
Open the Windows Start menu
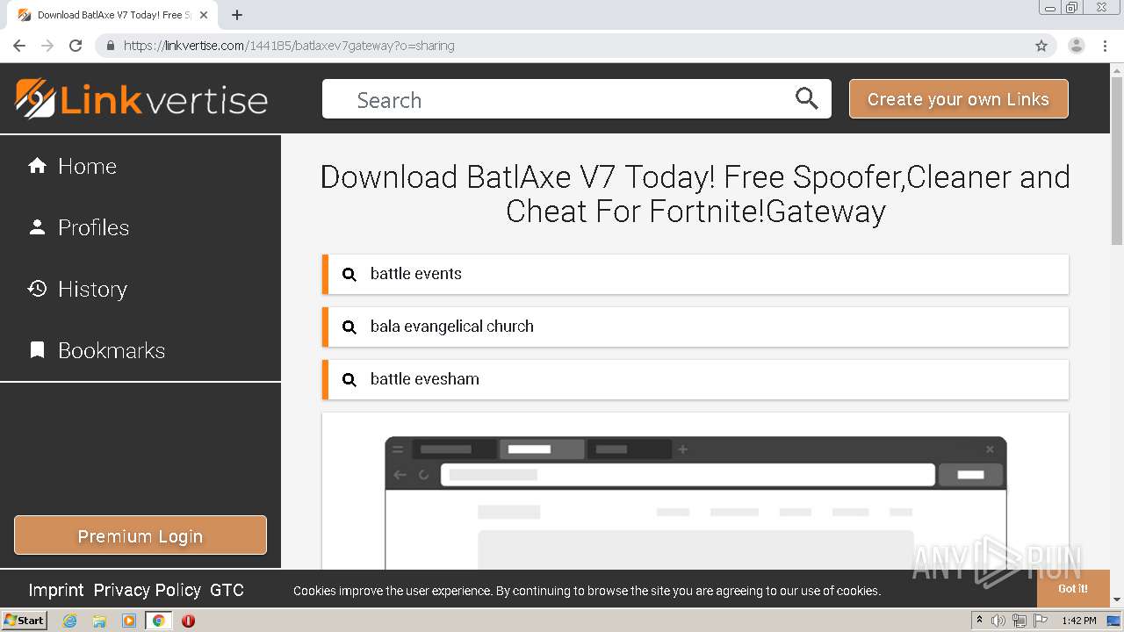(25, 621)
